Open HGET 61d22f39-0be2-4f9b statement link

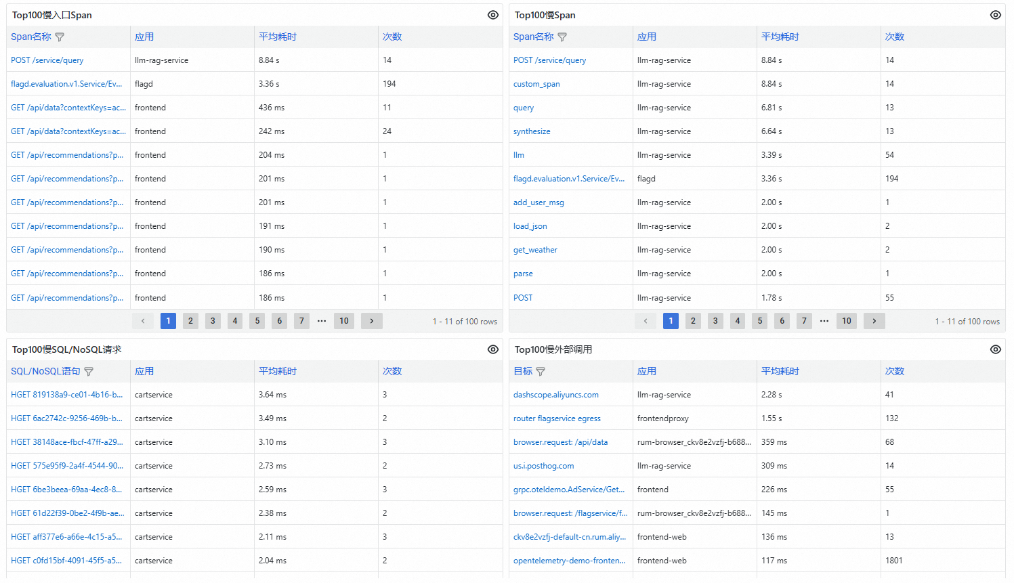[x=68, y=513]
